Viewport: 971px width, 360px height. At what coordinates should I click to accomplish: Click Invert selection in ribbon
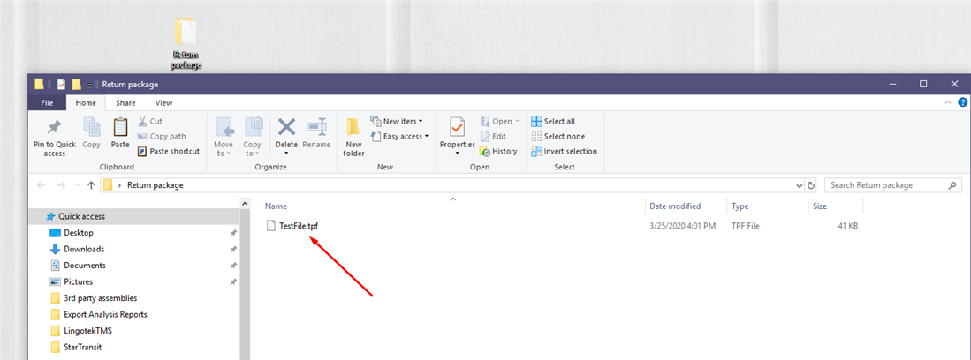coord(565,151)
